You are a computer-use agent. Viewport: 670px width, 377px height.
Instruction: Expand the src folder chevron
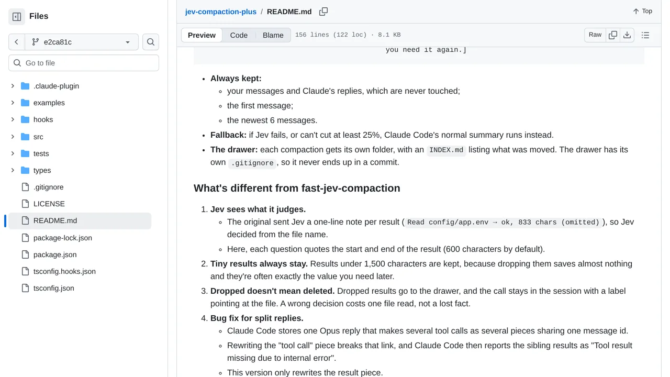13,137
